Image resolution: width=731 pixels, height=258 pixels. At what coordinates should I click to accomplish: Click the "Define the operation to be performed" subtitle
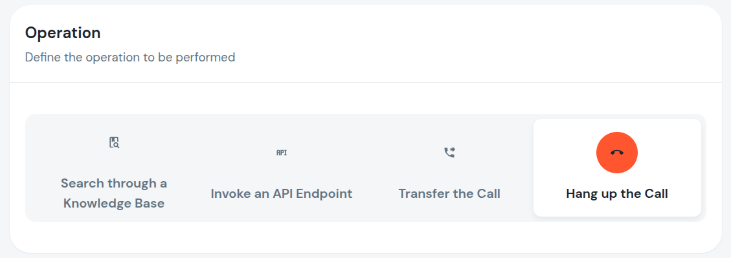(130, 58)
